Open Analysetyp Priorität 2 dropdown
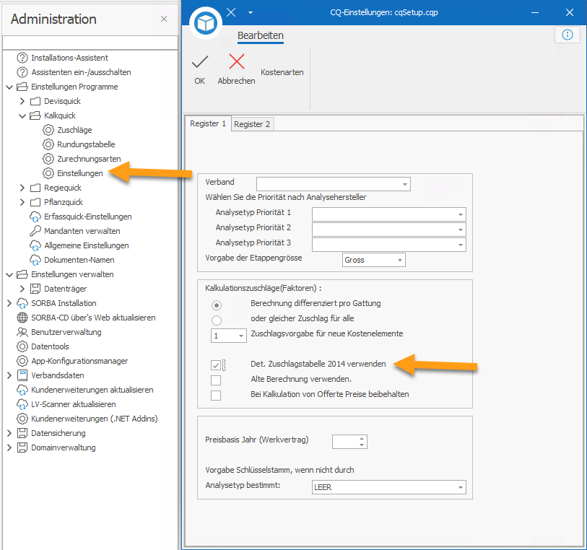Image resolution: width=587 pixels, height=550 pixels. coord(388,230)
